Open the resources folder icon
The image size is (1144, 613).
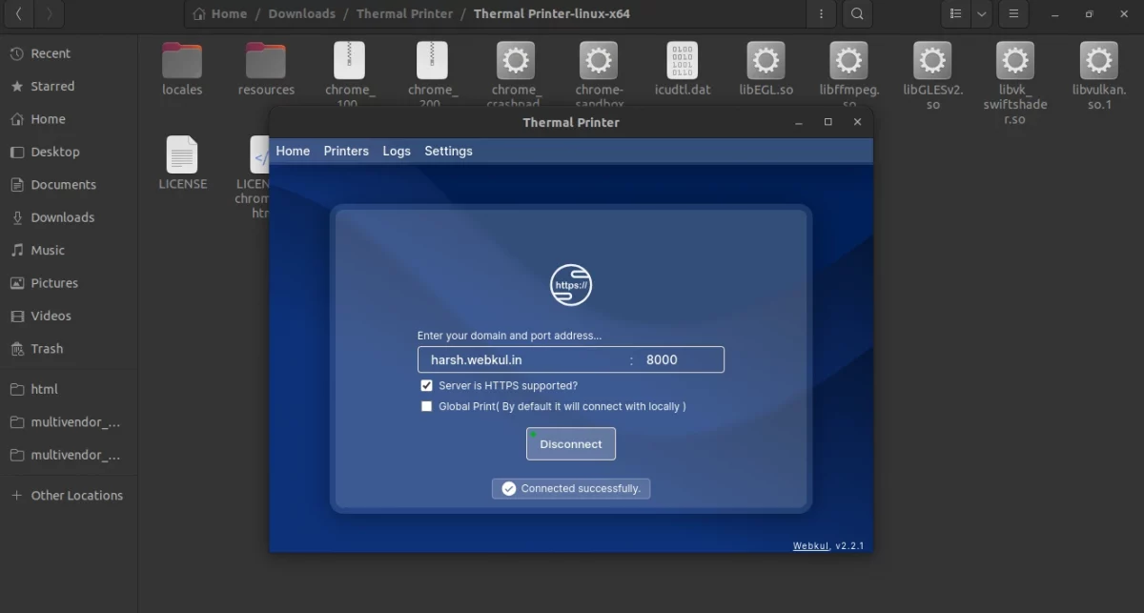coord(266,61)
